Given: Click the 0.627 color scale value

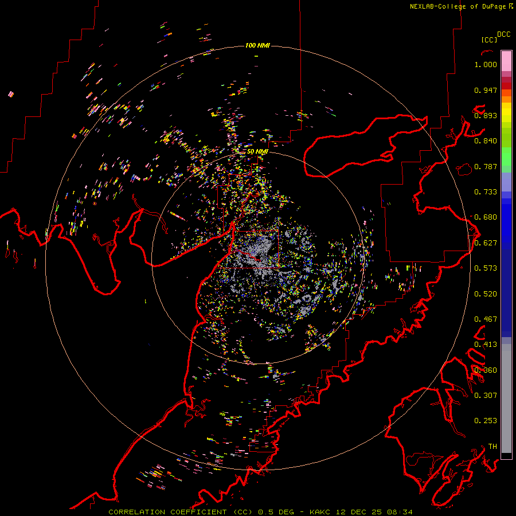Looking at the screenshot, I should pos(486,243).
